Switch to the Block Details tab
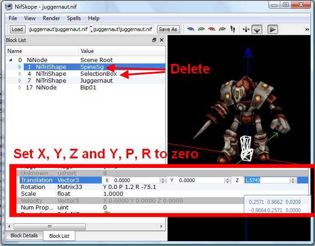Viewport: 315px width, 246px height. [x=24, y=236]
